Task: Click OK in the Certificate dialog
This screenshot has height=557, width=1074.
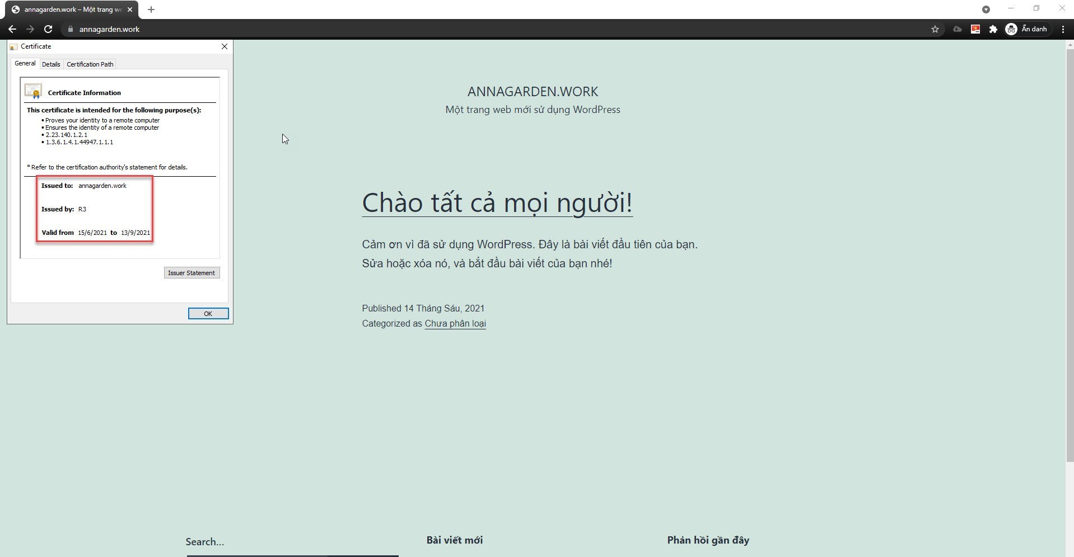Action: click(x=208, y=314)
